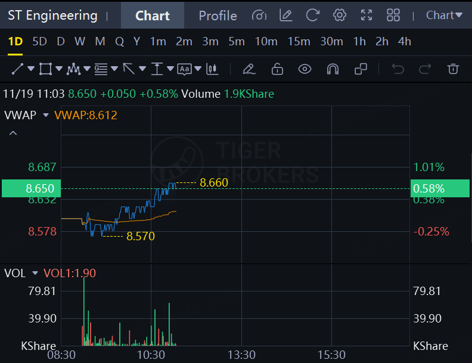Expand the wave pattern tool dropdown
Image resolution: width=472 pixels, height=363 pixels.
coord(86,69)
